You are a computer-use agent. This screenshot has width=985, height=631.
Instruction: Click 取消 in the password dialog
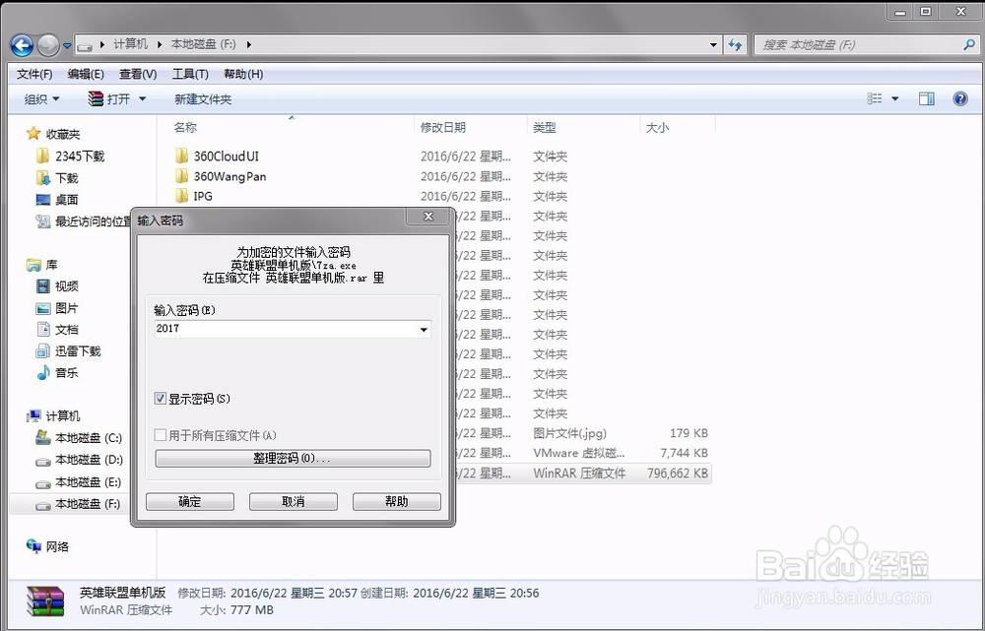coord(294,502)
